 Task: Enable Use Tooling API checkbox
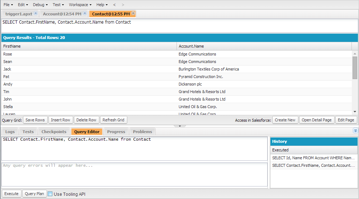tap(50, 194)
